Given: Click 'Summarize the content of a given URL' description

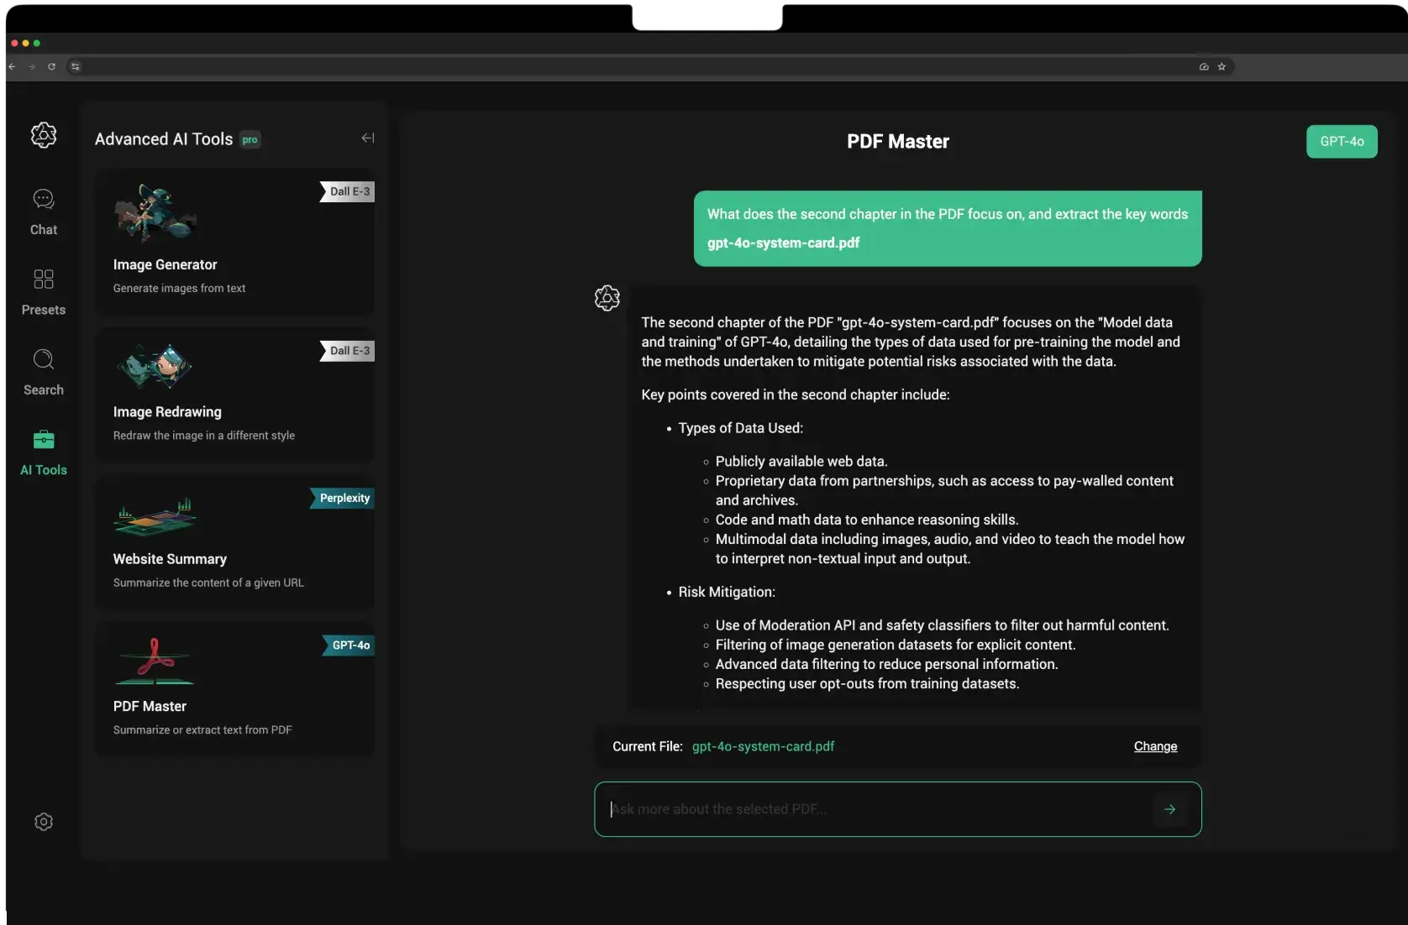Looking at the screenshot, I should [x=208, y=583].
